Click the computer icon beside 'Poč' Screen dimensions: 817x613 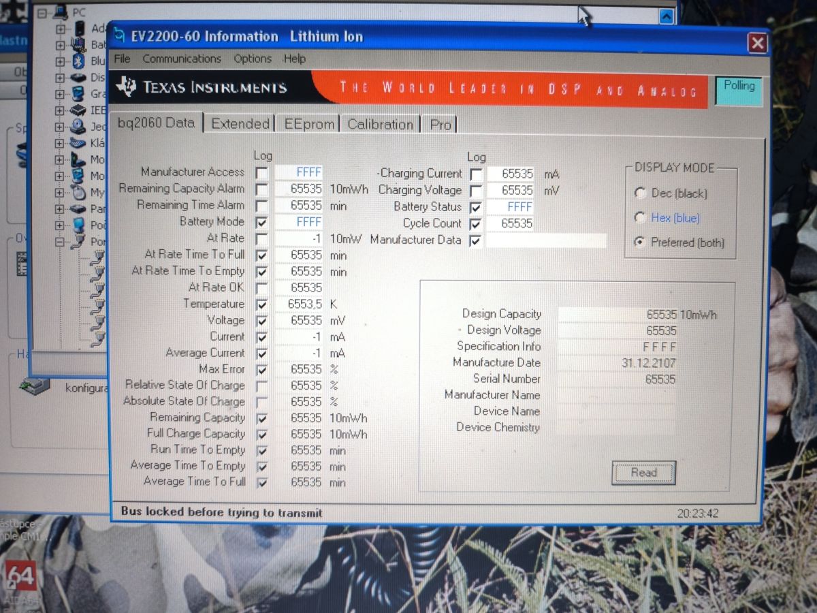[x=79, y=225]
